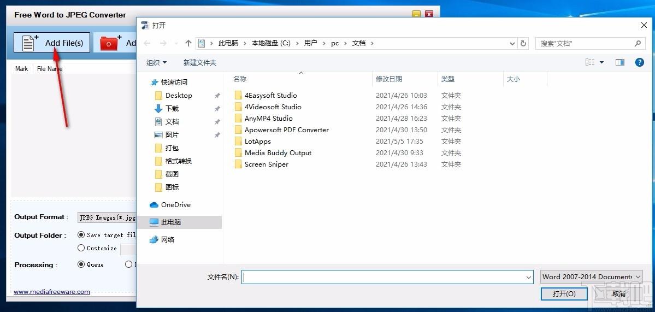Screen dimensions: 655x312
Task: Select the AnyMP4 Studio folder
Action: 269,118
